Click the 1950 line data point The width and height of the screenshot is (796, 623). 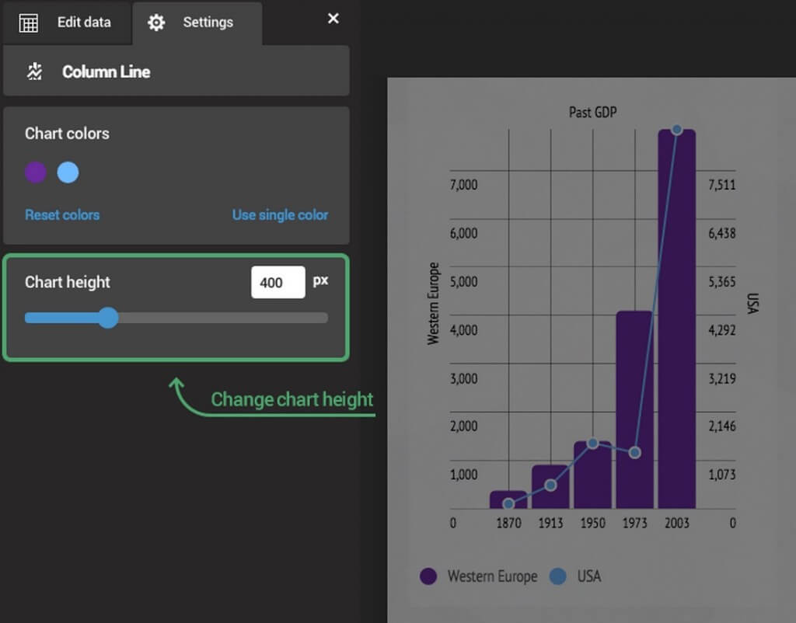(x=592, y=443)
